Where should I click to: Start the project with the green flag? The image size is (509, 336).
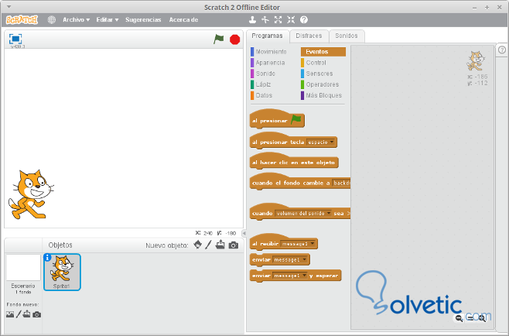pyautogui.click(x=219, y=39)
